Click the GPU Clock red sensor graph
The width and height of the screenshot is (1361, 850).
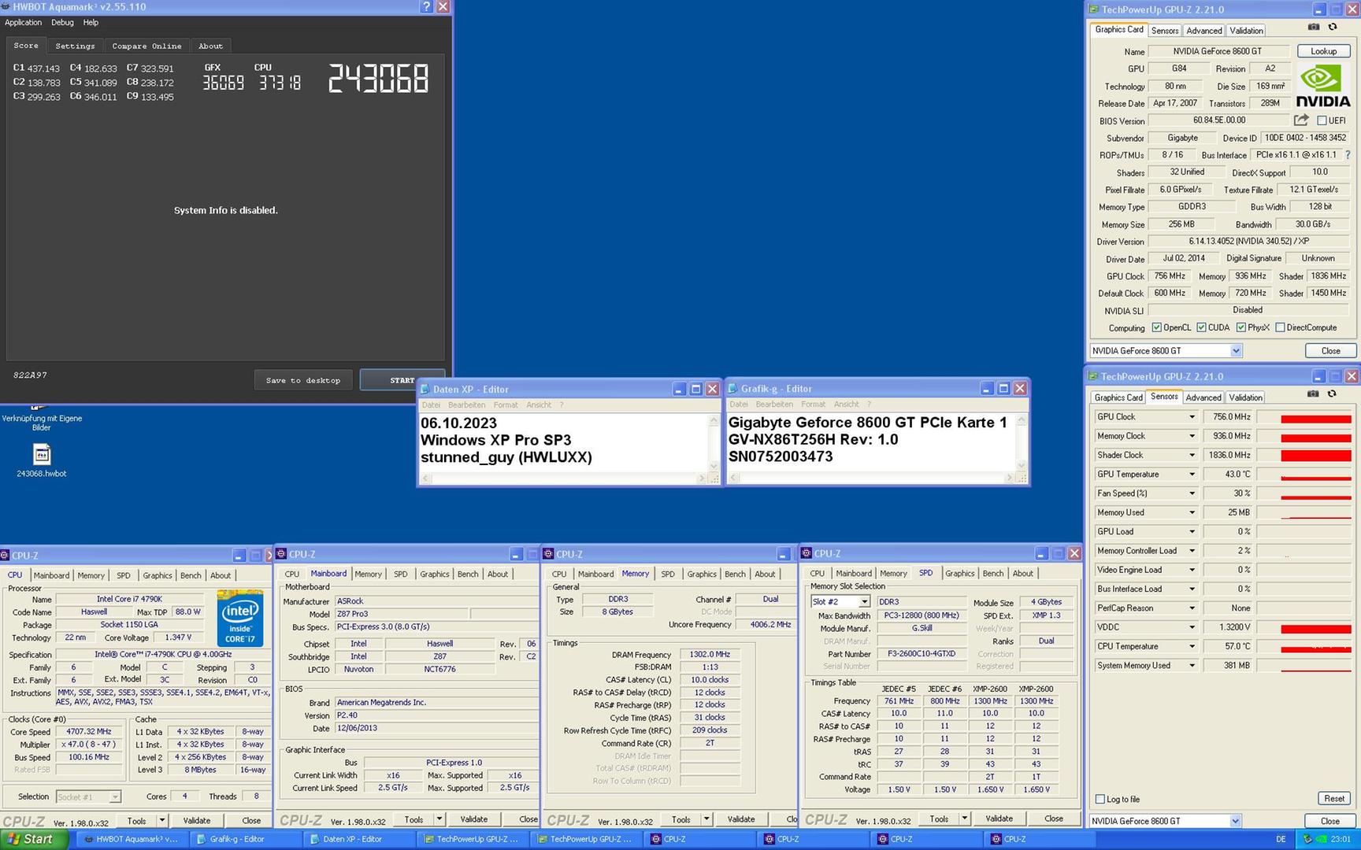(x=1304, y=417)
